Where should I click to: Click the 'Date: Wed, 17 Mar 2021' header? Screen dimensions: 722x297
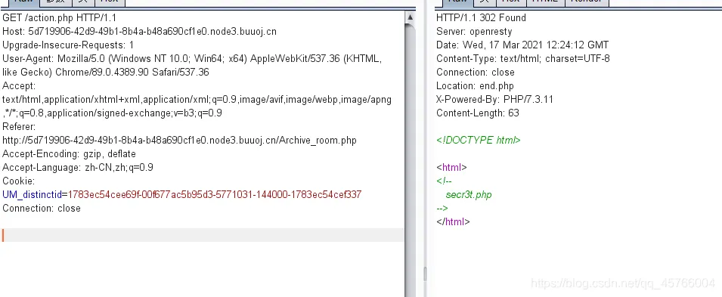(522, 45)
